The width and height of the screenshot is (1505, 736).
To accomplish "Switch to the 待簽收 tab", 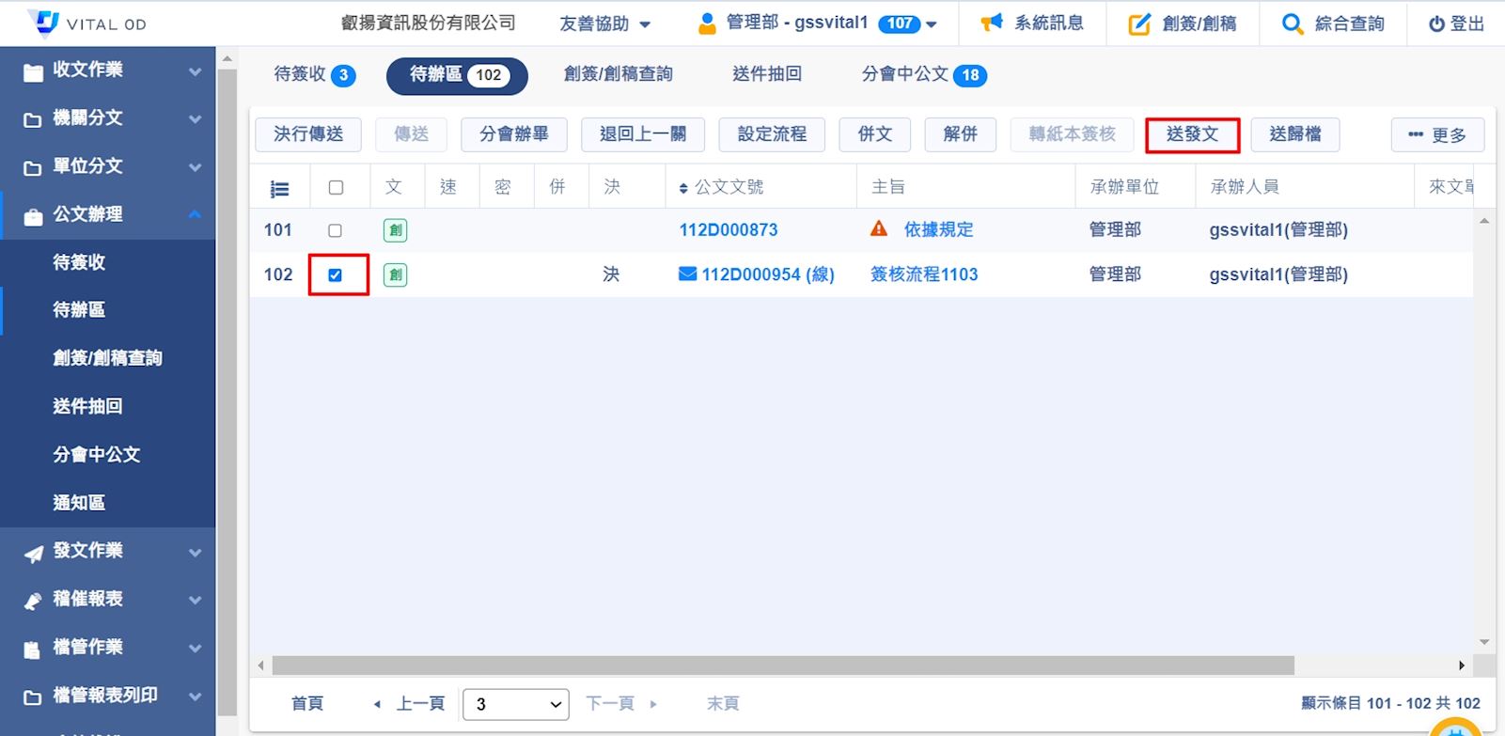I will point(314,74).
